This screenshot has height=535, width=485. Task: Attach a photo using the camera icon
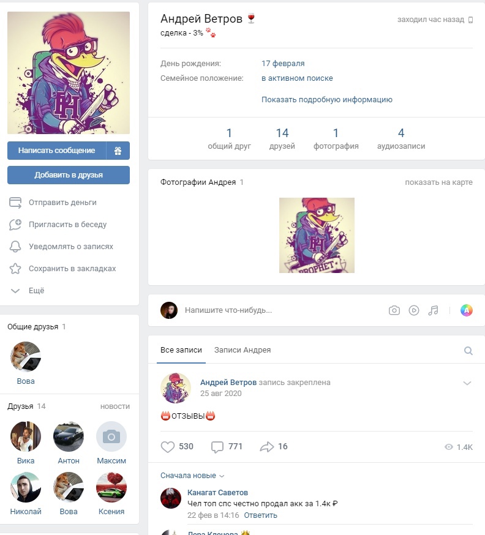coord(394,310)
